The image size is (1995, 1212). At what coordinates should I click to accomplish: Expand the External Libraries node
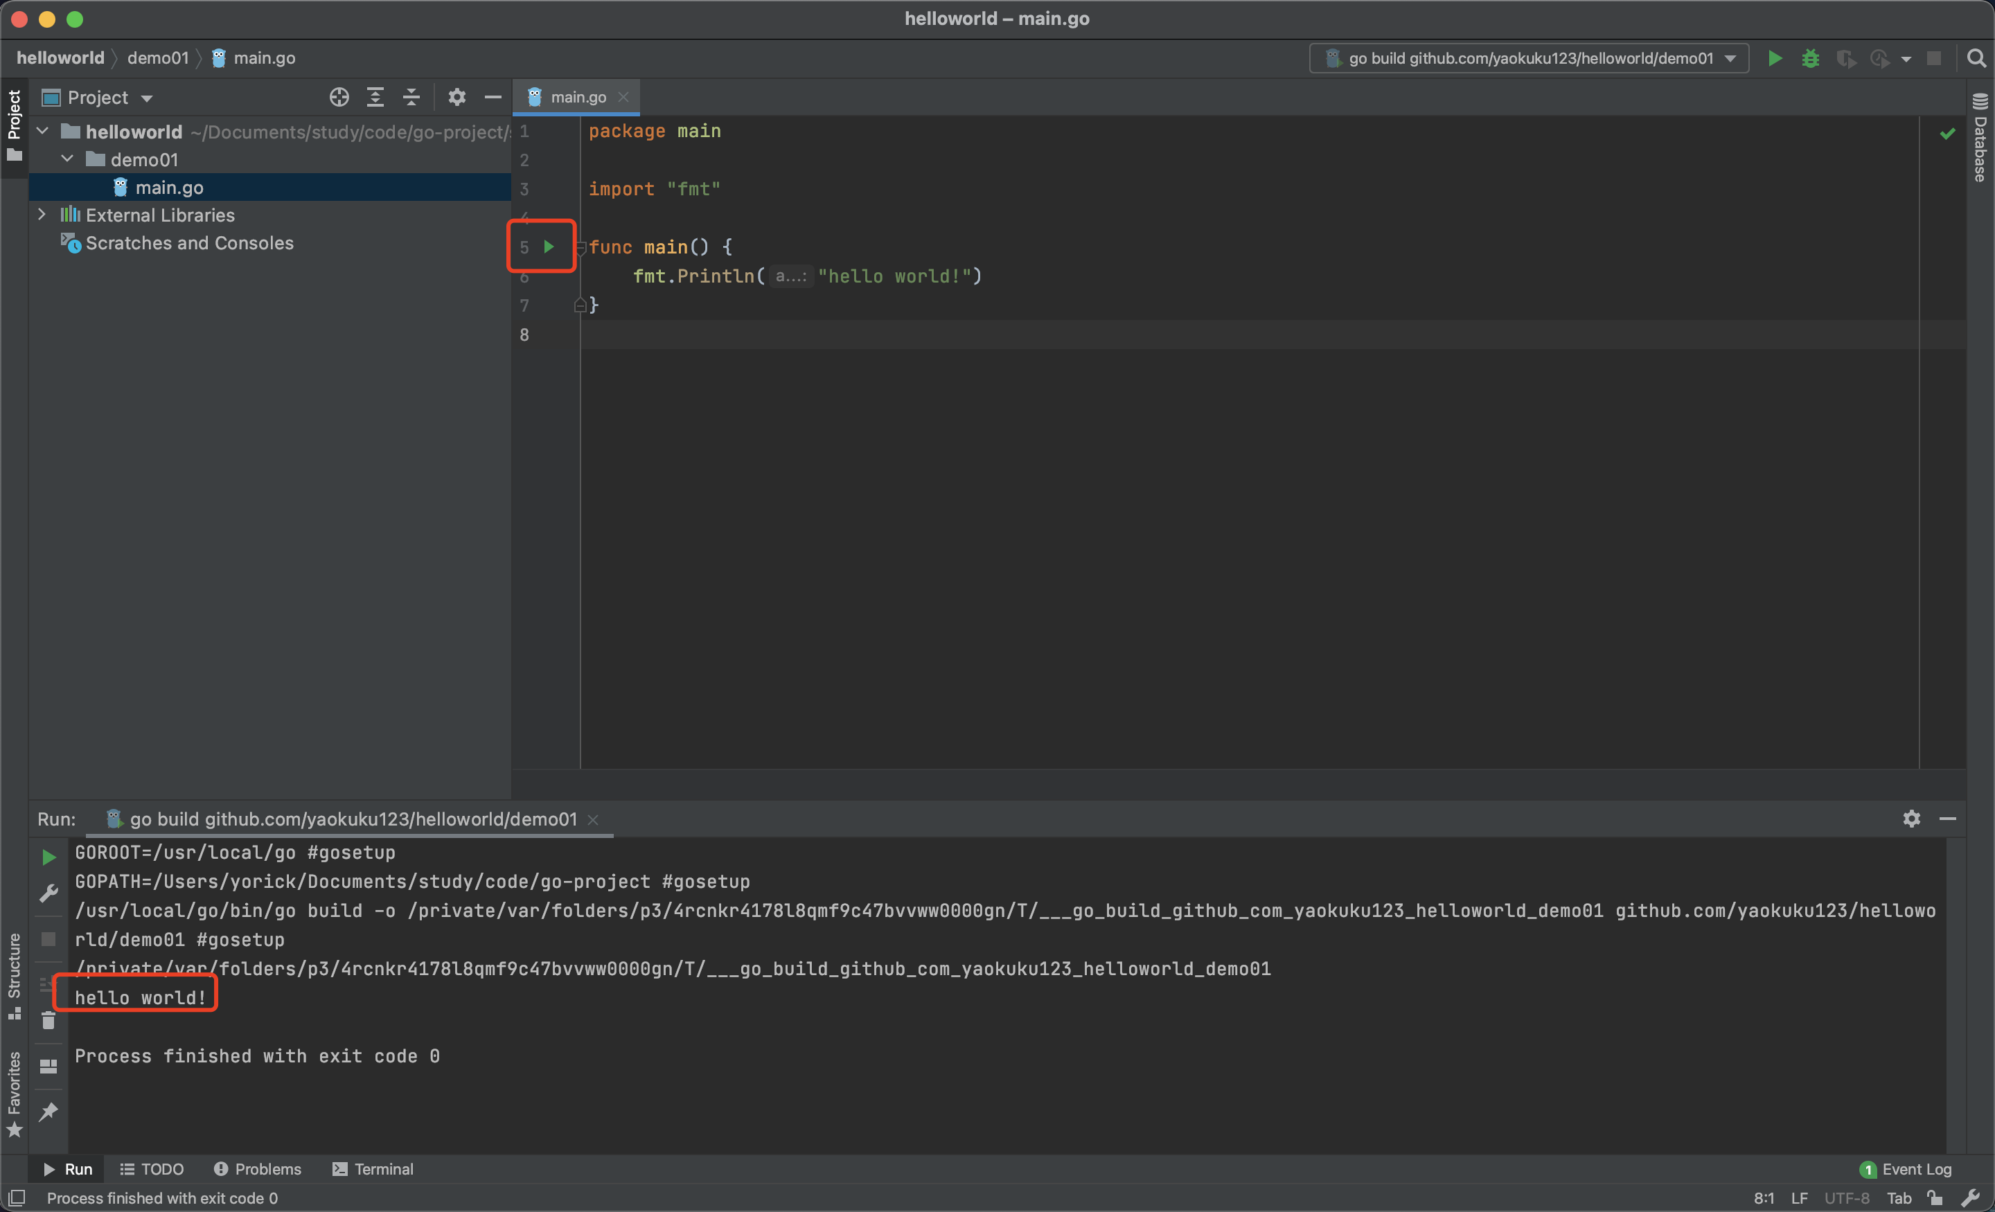tap(42, 215)
